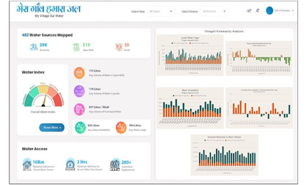
Task: Click the green water availability icon
Action: pyautogui.click(x=80, y=127)
